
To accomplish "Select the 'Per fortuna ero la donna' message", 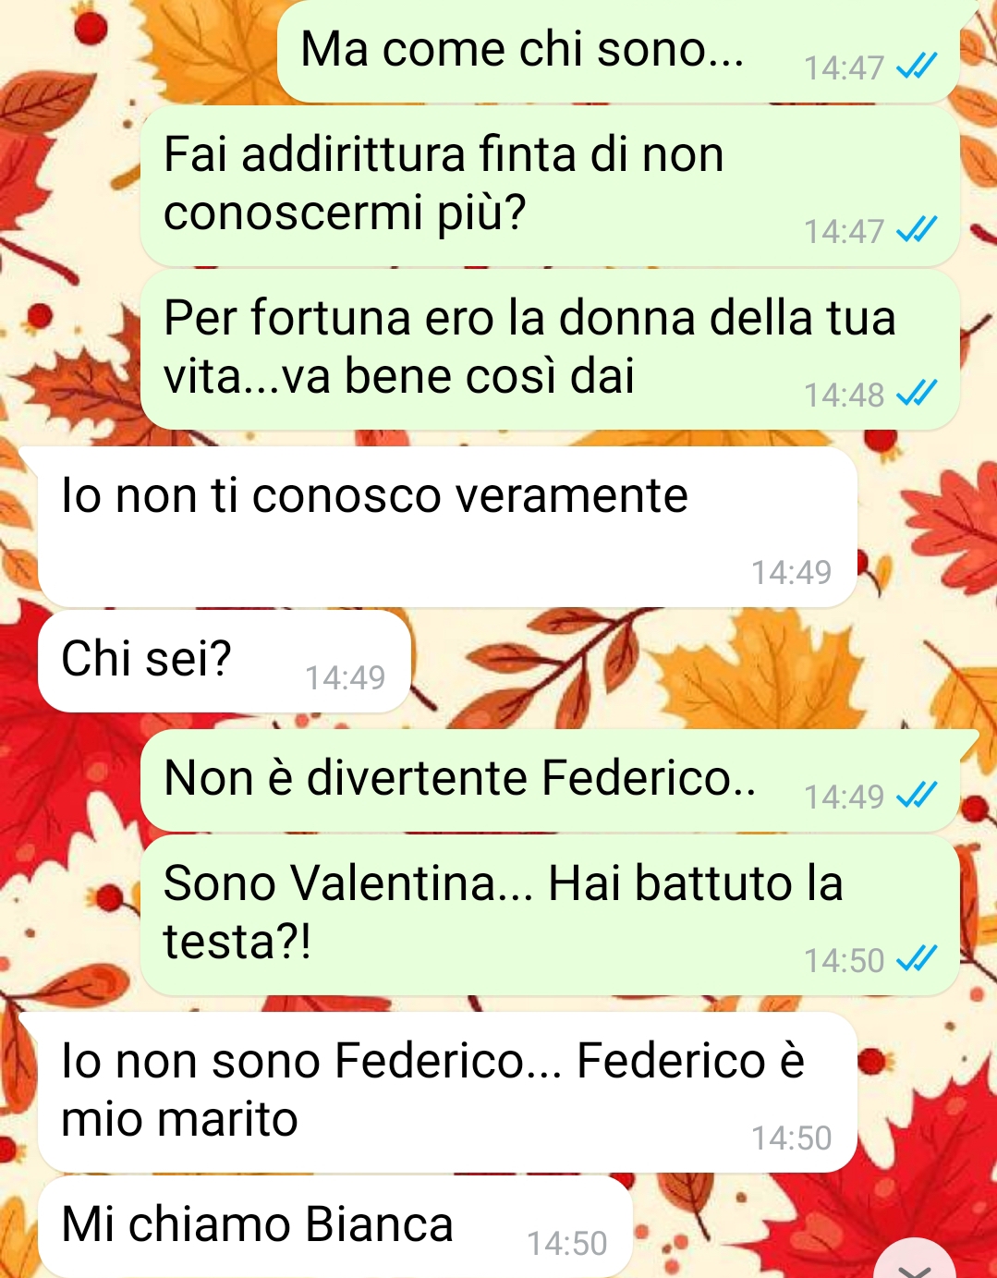I will pos(550,349).
